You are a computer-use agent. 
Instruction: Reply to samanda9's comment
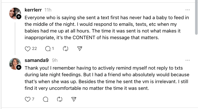[46, 99]
